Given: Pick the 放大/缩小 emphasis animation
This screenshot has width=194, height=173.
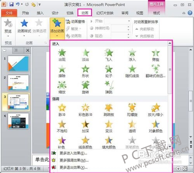Looking at the screenshot, I should pyautogui.click(x=156, y=110).
